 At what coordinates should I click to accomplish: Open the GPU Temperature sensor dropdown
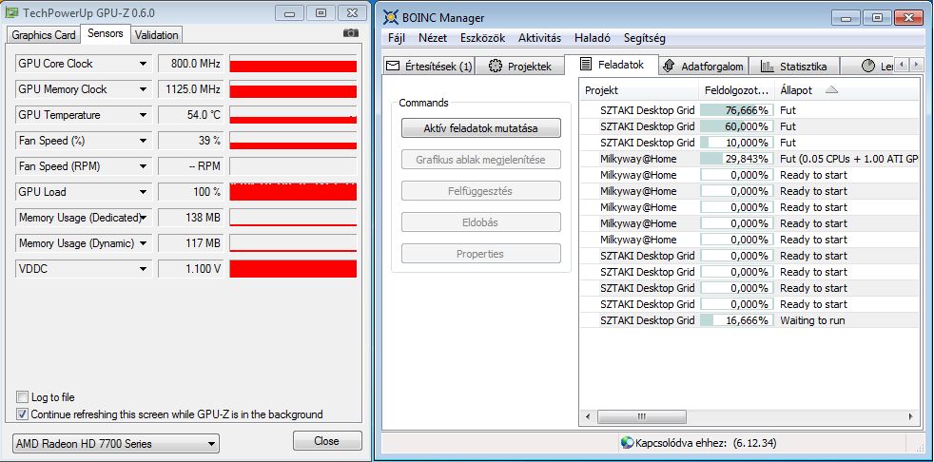143,115
